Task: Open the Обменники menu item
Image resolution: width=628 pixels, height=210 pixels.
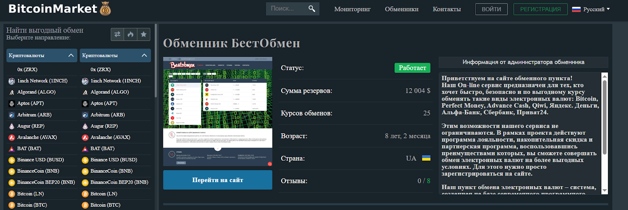Action: click(x=402, y=9)
